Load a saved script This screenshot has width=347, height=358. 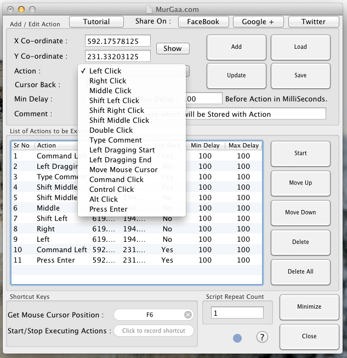tap(300, 47)
